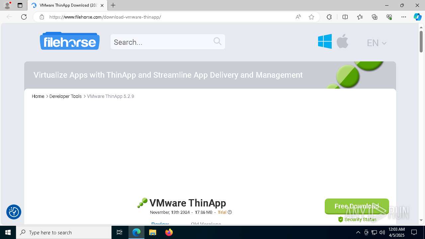Open cookie consent preferences icon

click(x=14, y=212)
